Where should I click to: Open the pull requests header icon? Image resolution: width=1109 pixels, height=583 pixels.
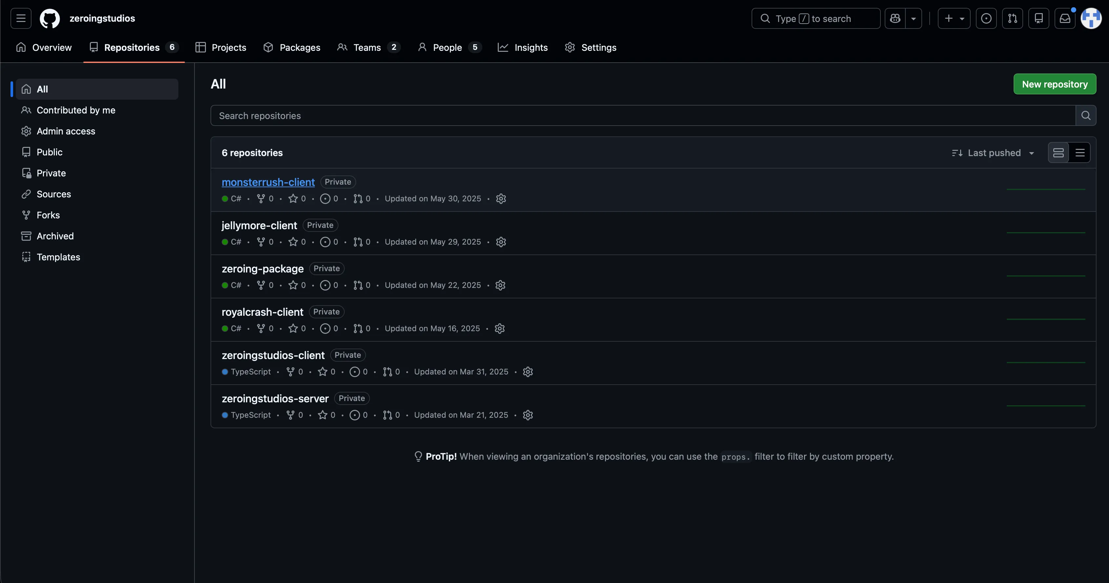click(x=1012, y=18)
